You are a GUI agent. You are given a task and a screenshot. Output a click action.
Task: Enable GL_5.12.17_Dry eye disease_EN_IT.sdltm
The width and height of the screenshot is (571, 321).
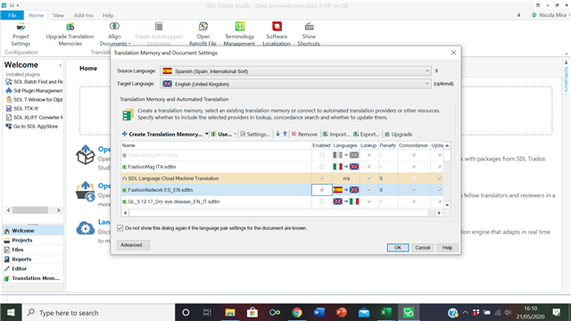click(321, 202)
